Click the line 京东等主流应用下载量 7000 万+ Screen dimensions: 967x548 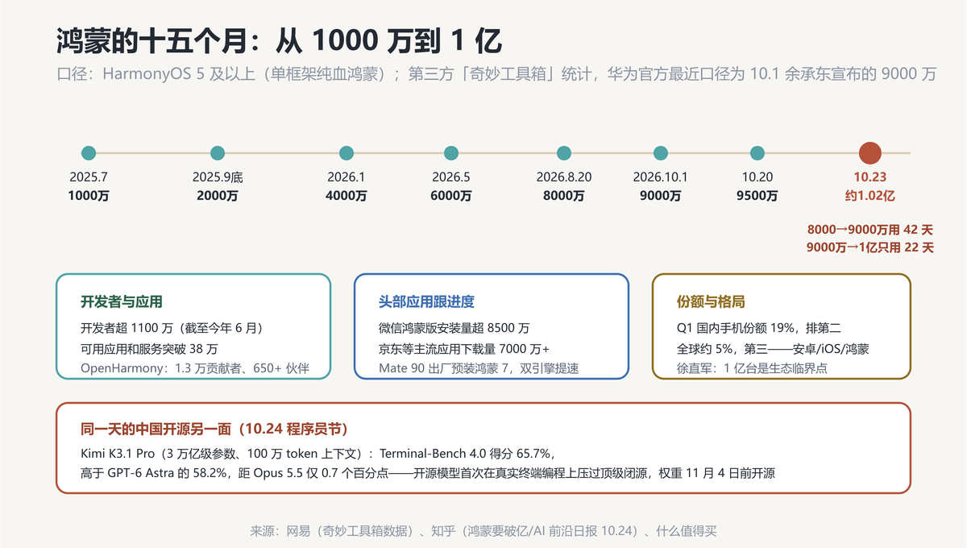tap(464, 349)
